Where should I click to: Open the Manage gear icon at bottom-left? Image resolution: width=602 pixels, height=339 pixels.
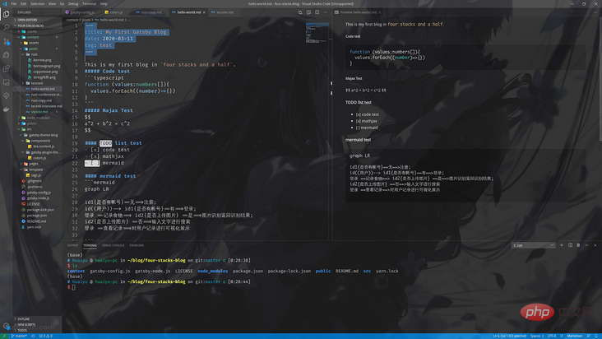point(6,326)
